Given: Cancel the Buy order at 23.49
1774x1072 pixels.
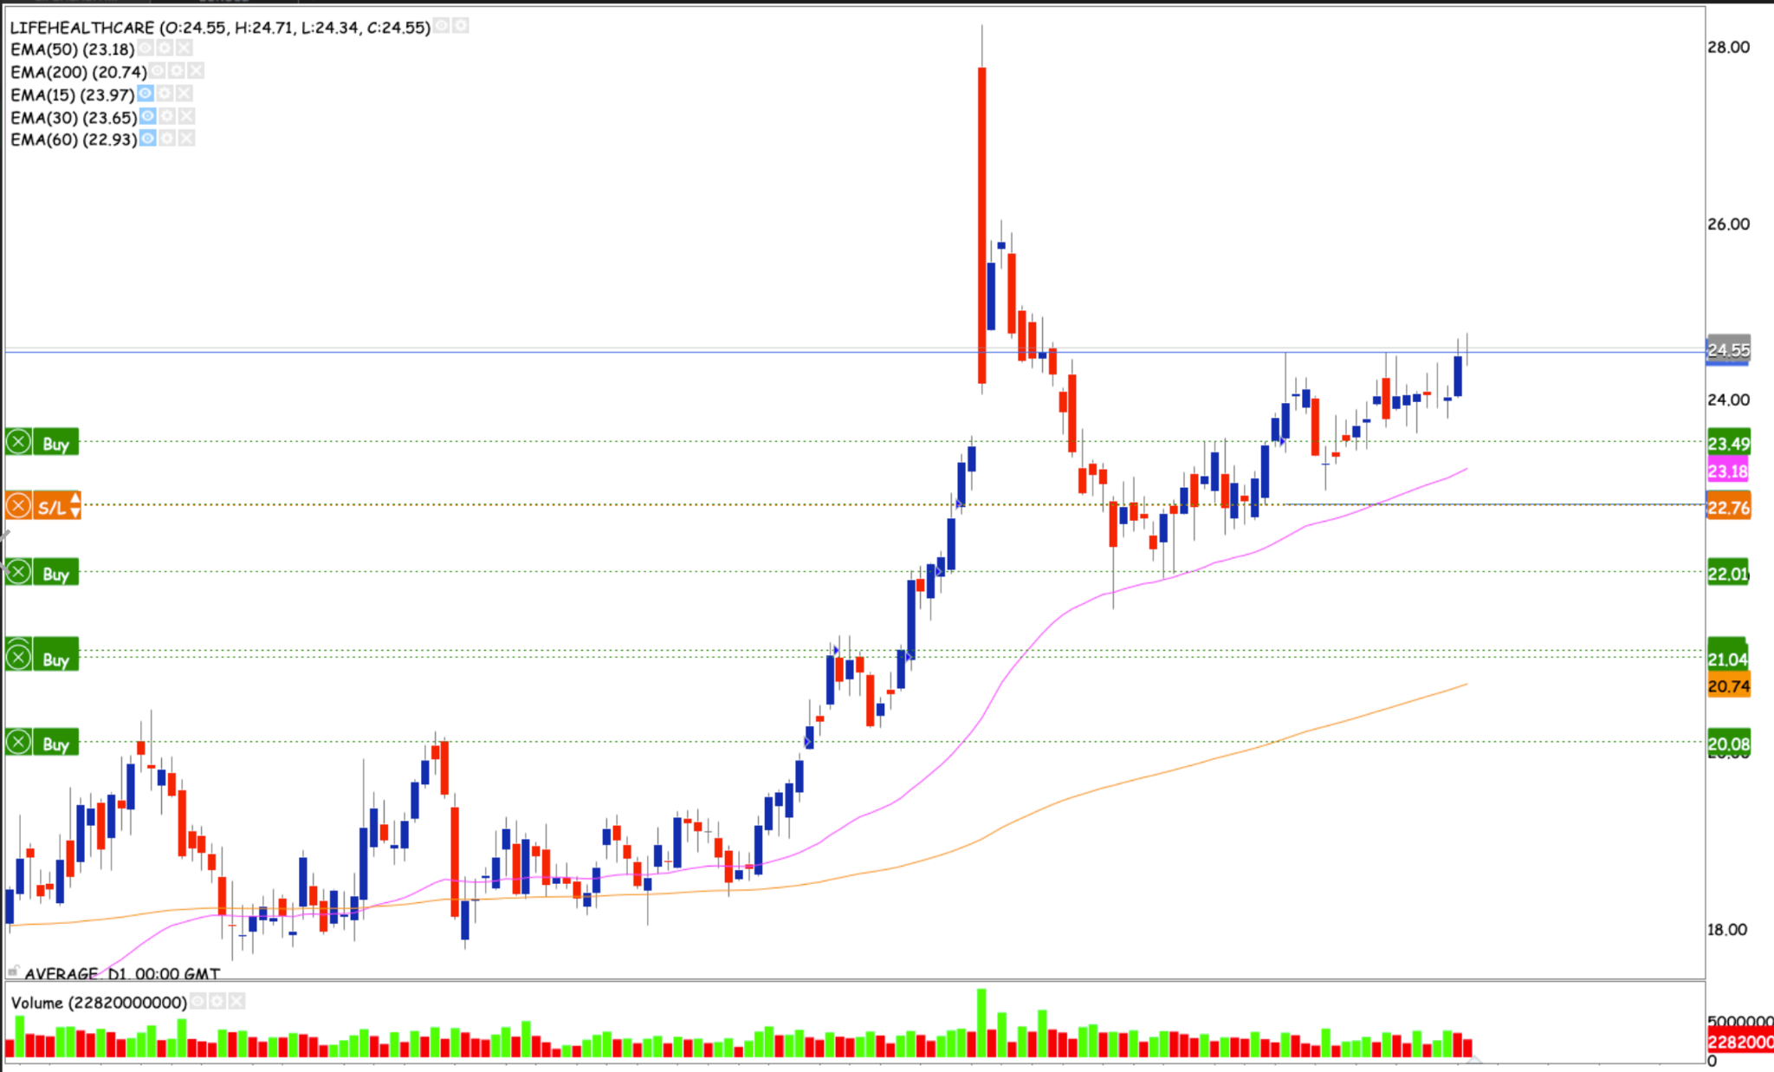Looking at the screenshot, I should (x=18, y=443).
